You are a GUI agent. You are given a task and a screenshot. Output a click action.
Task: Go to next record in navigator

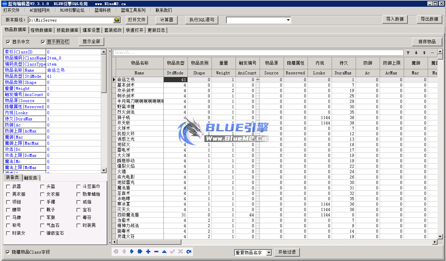coord(132,252)
